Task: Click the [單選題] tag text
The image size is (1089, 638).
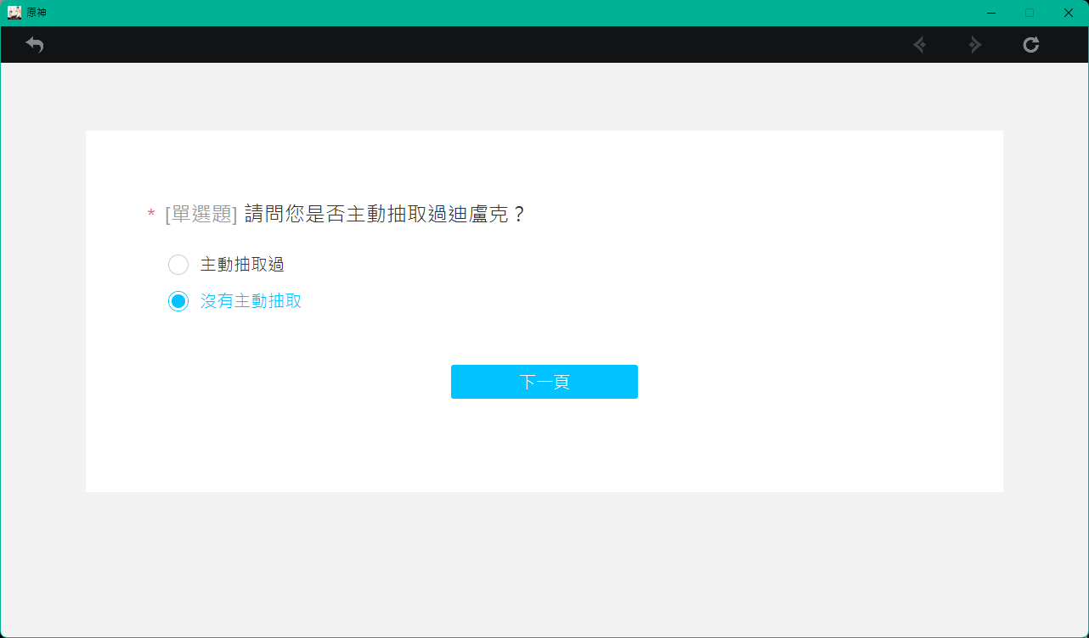Action: (x=201, y=215)
